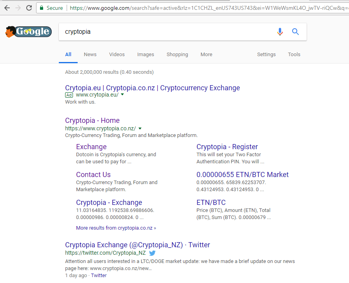Image resolution: width=349 pixels, height=283 pixels.
Task: Open dropdown arrow next to cryptopia.co.nz URL
Action: (x=140, y=128)
